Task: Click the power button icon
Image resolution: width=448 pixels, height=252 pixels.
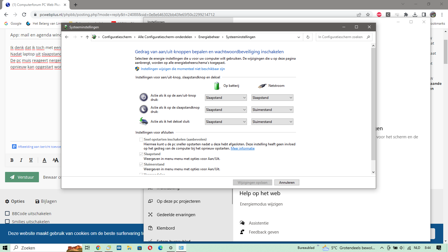Action: pos(144,97)
